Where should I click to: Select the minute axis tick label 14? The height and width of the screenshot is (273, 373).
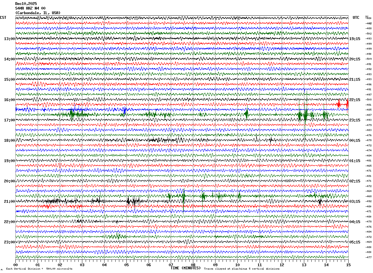click(x=326, y=264)
